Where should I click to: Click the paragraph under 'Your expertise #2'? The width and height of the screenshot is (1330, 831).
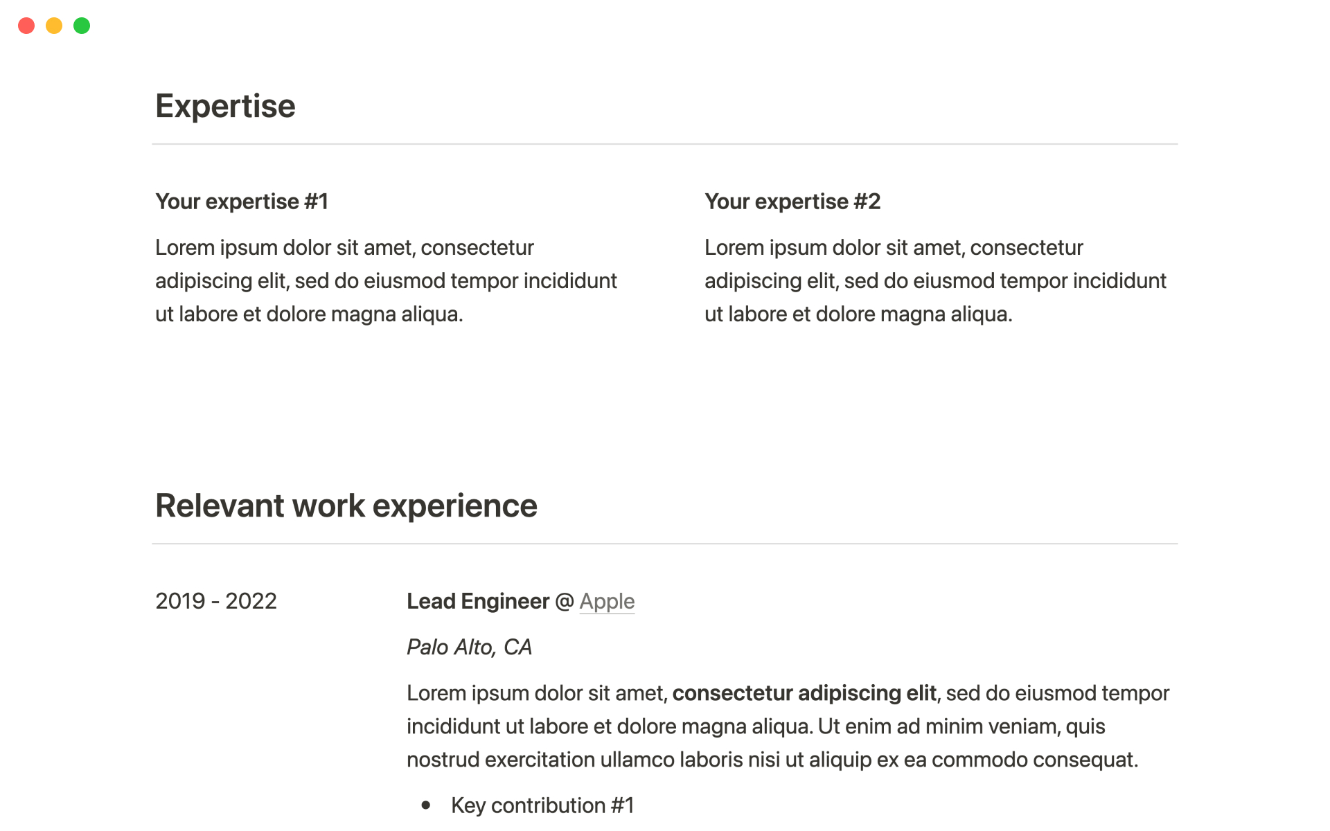point(934,280)
